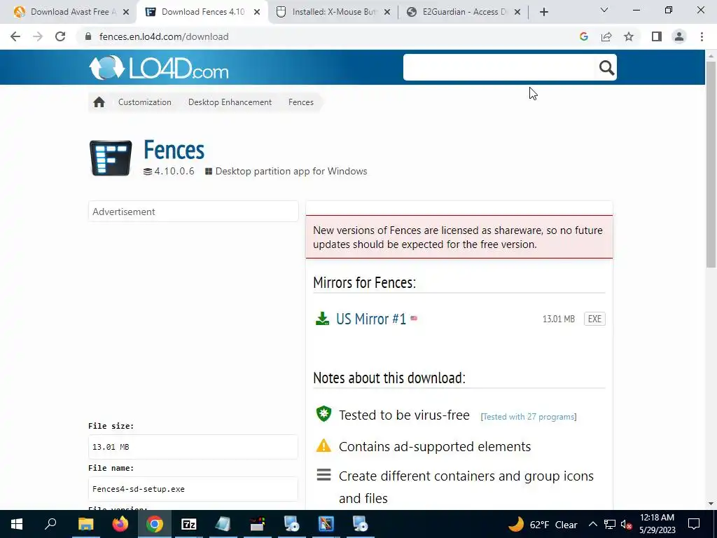The width and height of the screenshot is (717, 538).
Task: Bookmark this page with the star icon
Action: click(629, 36)
